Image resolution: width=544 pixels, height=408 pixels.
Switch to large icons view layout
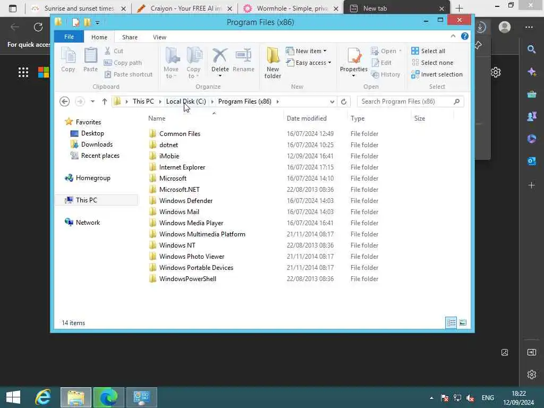point(463,322)
